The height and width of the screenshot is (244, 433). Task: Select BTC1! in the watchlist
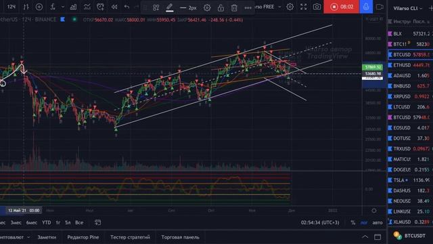411,44
